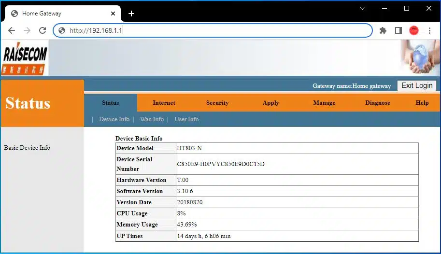441x254 pixels.
Task: Click the browser forward arrow
Action: tap(27, 30)
